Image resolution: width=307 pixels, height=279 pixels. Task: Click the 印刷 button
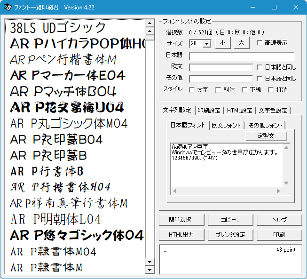coord(279,235)
